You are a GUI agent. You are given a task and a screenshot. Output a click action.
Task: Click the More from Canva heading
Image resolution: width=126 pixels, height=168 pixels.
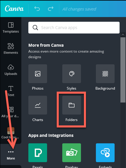(x=46, y=45)
